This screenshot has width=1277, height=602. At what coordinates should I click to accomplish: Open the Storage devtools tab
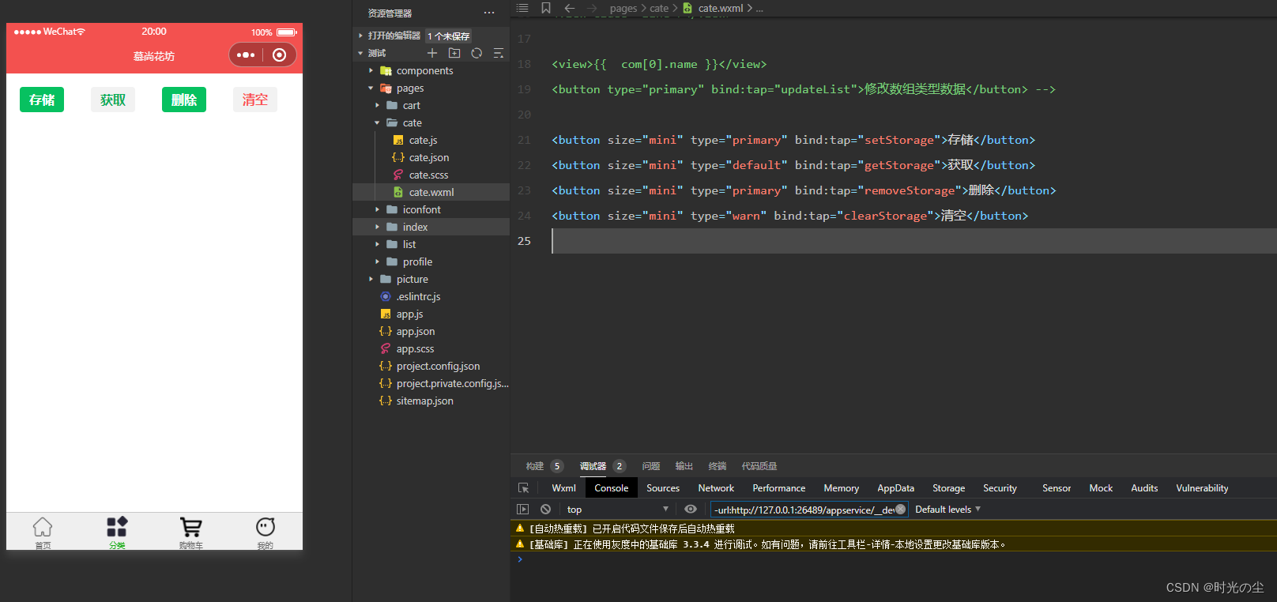pyautogui.click(x=948, y=488)
